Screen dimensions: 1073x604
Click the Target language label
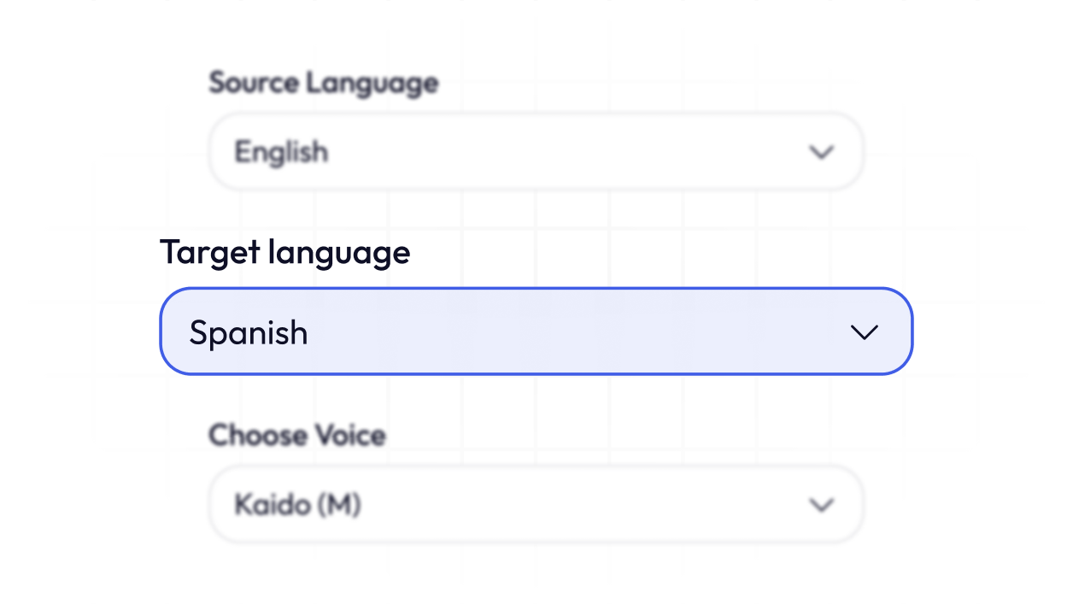click(284, 252)
